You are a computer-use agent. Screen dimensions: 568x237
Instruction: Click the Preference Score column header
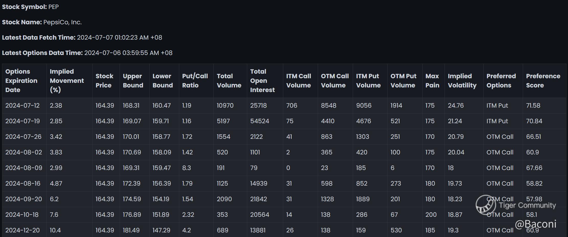pyautogui.click(x=543, y=81)
